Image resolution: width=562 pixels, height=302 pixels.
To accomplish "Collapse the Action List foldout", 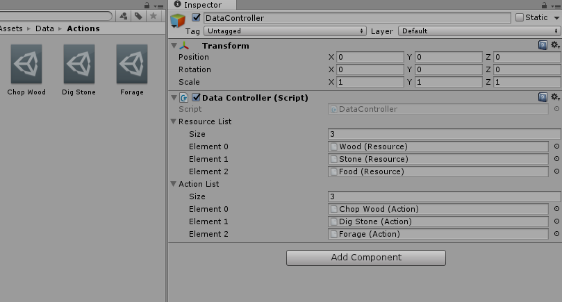I will 174,184.
